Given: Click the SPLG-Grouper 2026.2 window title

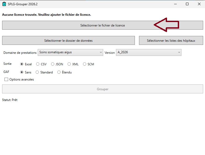Looking at the screenshot, I should pos(23,4).
